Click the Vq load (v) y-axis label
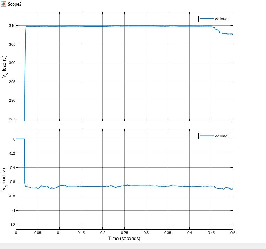 tap(5, 179)
